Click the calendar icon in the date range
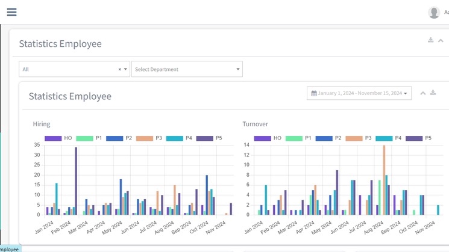The image size is (449, 252). (x=314, y=93)
